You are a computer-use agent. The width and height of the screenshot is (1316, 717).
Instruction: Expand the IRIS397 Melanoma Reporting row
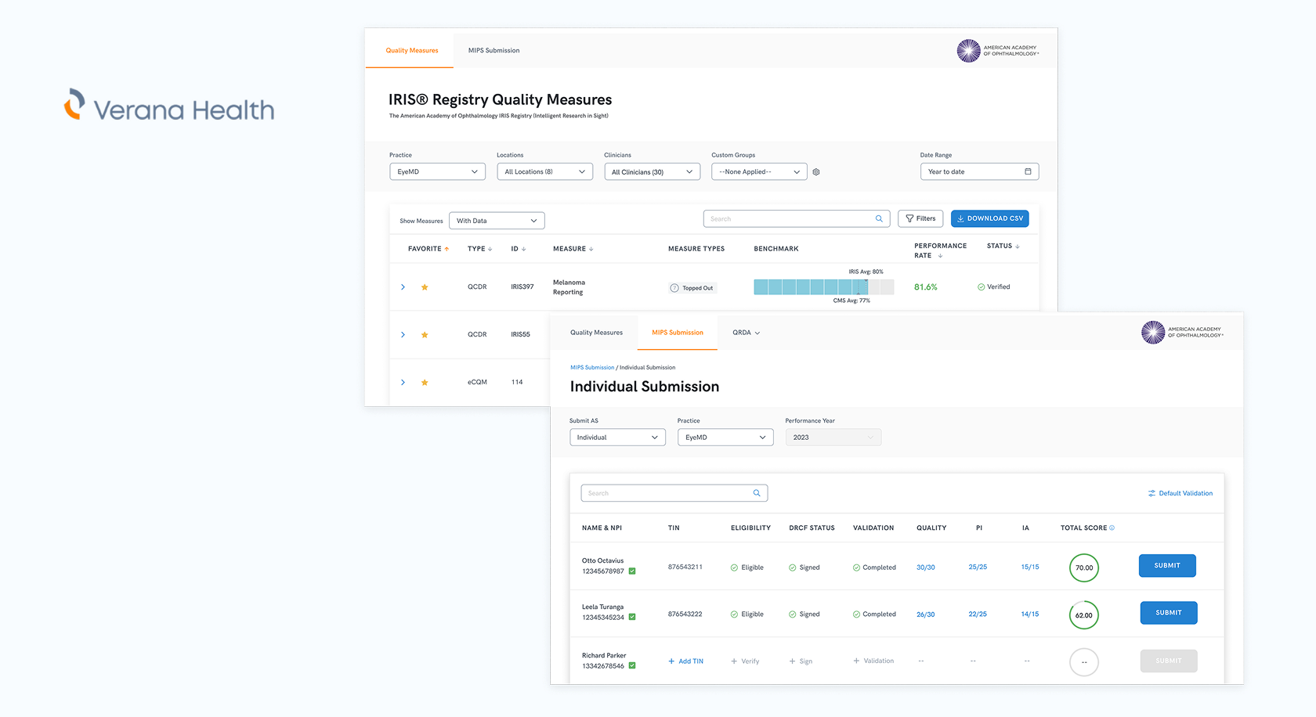[403, 287]
